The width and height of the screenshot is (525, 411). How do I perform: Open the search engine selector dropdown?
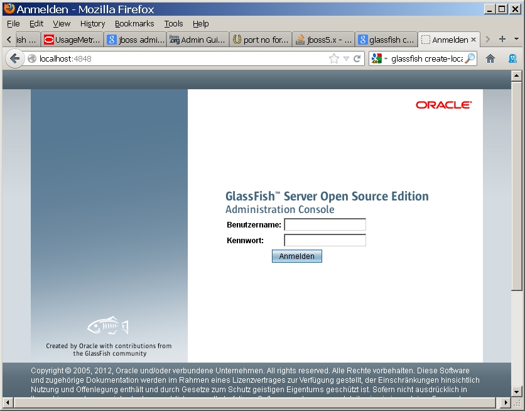pyautogui.click(x=386, y=59)
